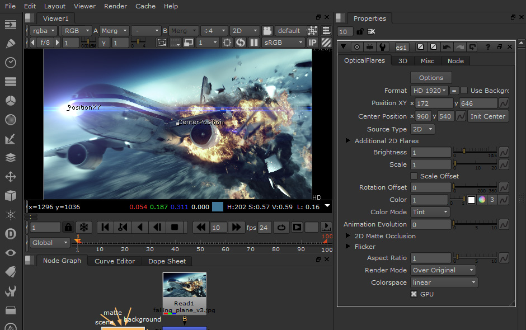Click the viewer refresh icon
Screen dimensions: 526x330
(241, 43)
